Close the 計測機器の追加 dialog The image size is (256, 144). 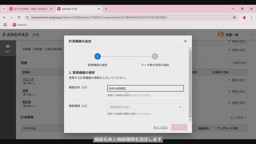click(185, 41)
